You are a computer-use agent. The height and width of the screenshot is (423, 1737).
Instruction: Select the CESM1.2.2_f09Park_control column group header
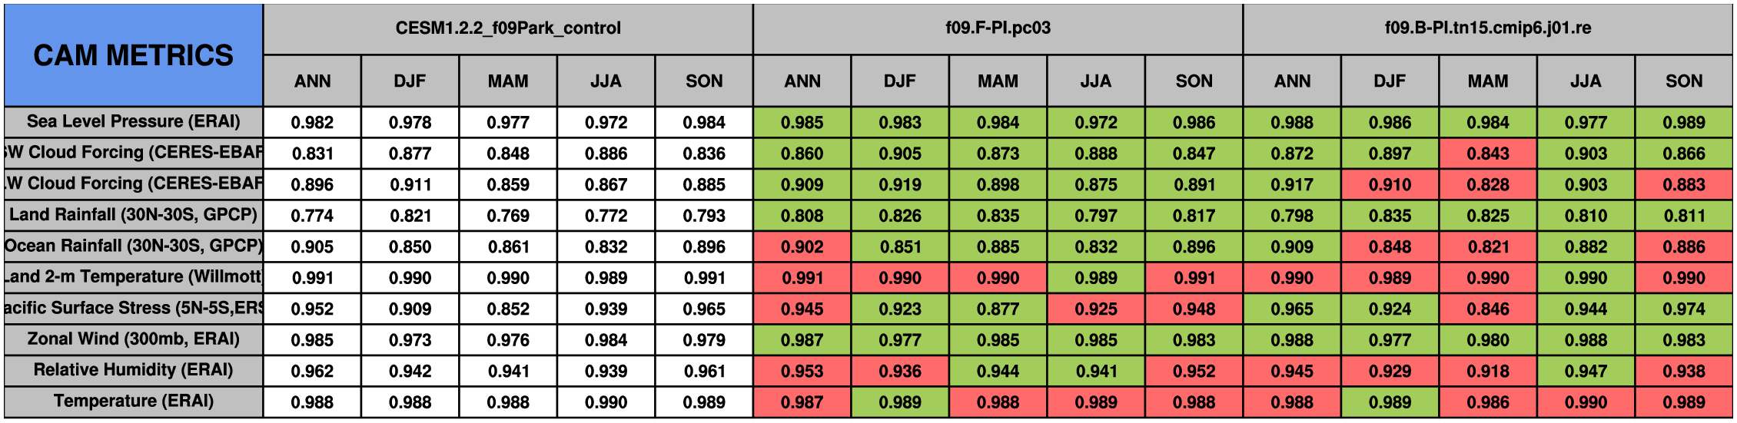(508, 28)
